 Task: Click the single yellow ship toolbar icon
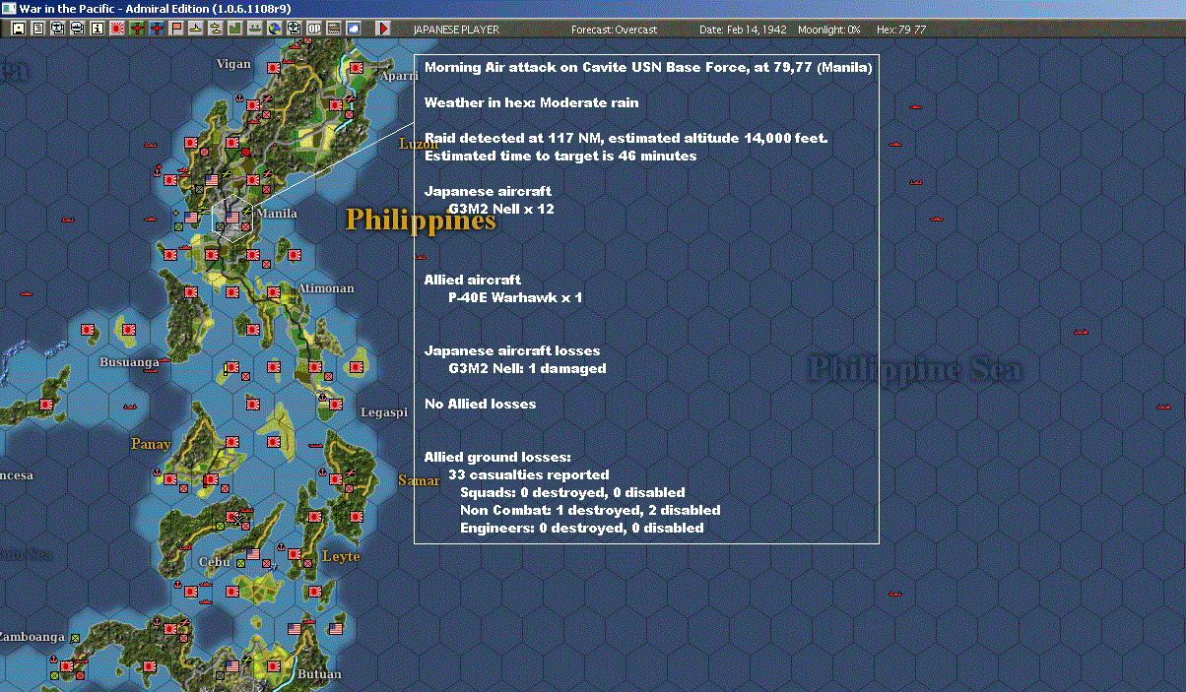[x=195, y=29]
